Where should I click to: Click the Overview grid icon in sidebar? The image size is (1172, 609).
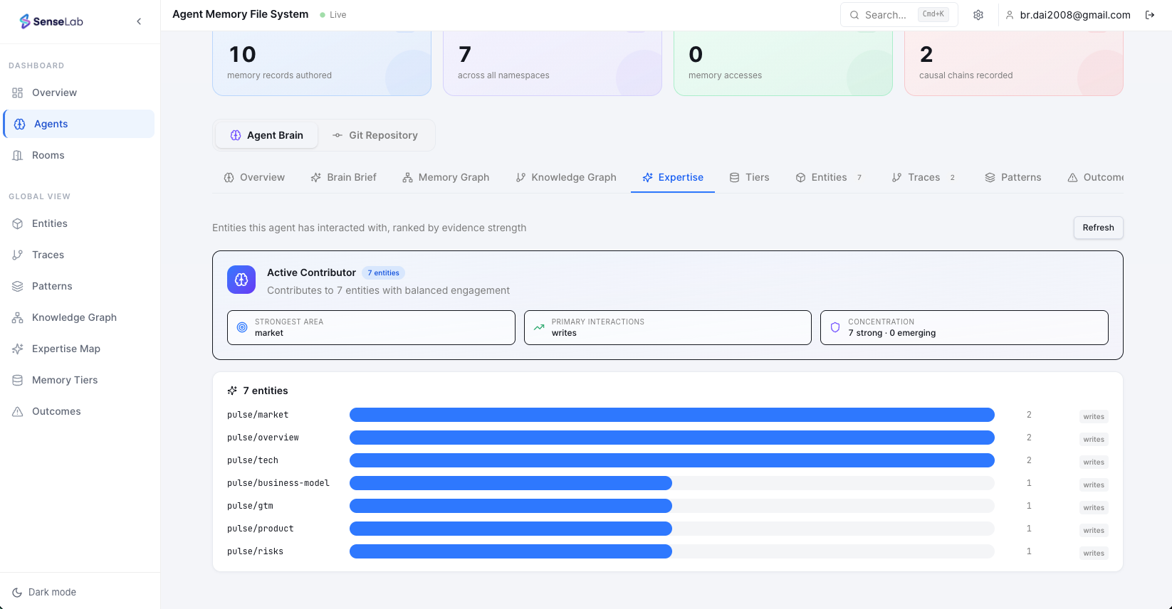point(18,92)
